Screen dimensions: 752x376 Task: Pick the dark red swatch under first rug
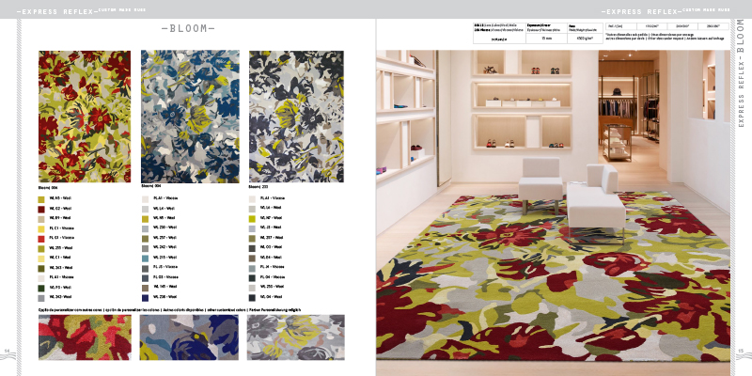click(x=41, y=208)
